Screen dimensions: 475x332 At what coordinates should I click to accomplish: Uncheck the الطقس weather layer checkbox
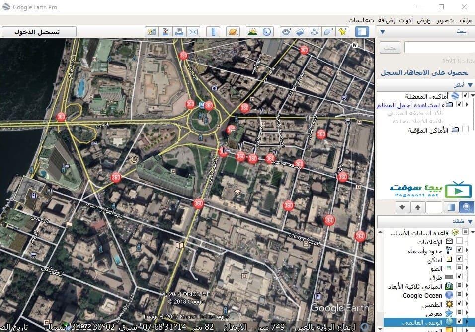click(x=459, y=303)
